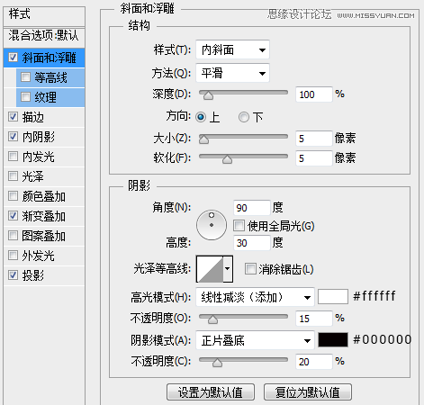
Task: Click the highlight opacity field showing 15
Action: [x=314, y=319]
